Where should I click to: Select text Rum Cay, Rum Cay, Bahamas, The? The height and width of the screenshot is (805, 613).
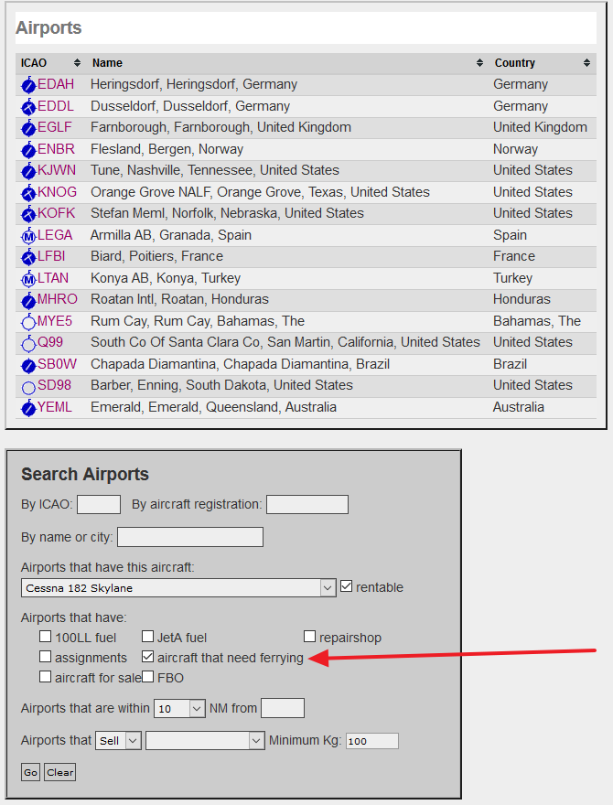coord(198,321)
